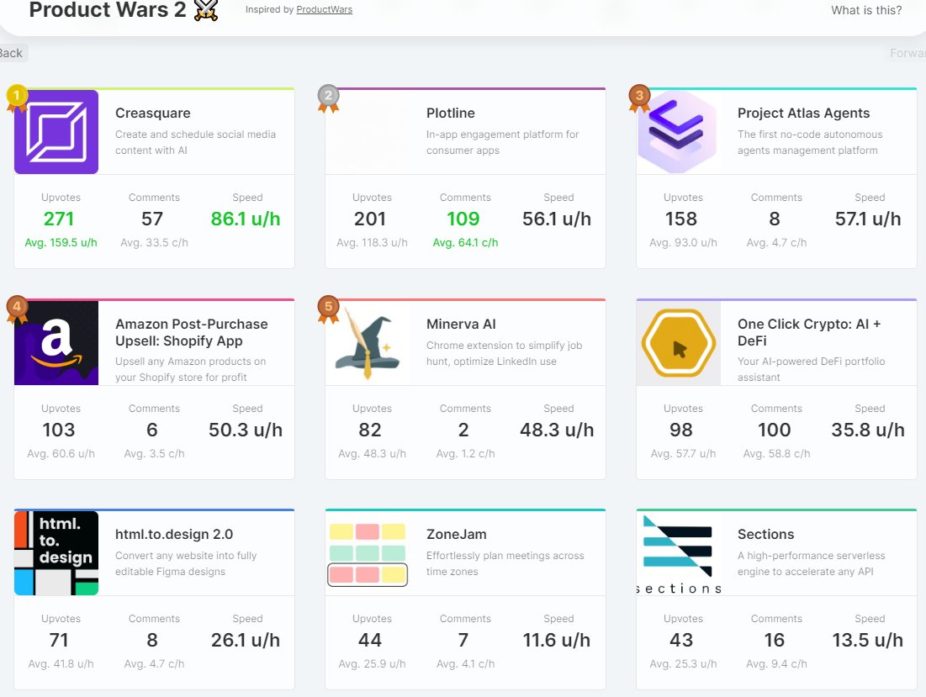Click the One Click Crypto hexagon cursor logo
The image size is (926, 697).
coord(679,343)
